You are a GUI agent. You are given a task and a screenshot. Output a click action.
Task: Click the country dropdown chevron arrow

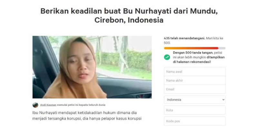pyautogui.click(x=223, y=100)
